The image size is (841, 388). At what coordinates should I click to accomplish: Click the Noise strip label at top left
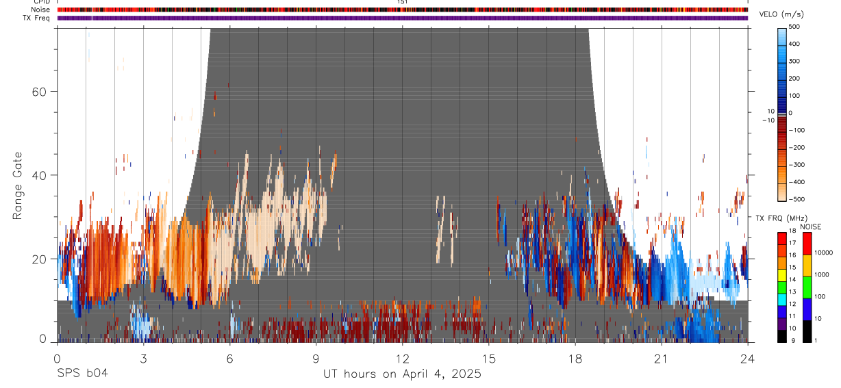(x=41, y=10)
